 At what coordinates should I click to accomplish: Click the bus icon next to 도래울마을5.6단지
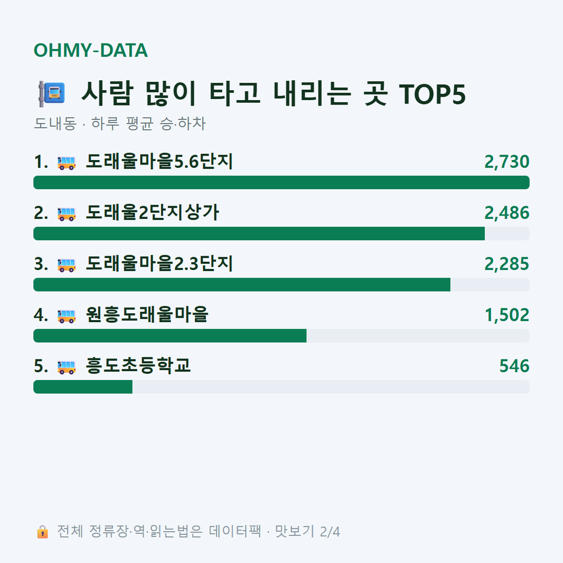[x=67, y=163]
